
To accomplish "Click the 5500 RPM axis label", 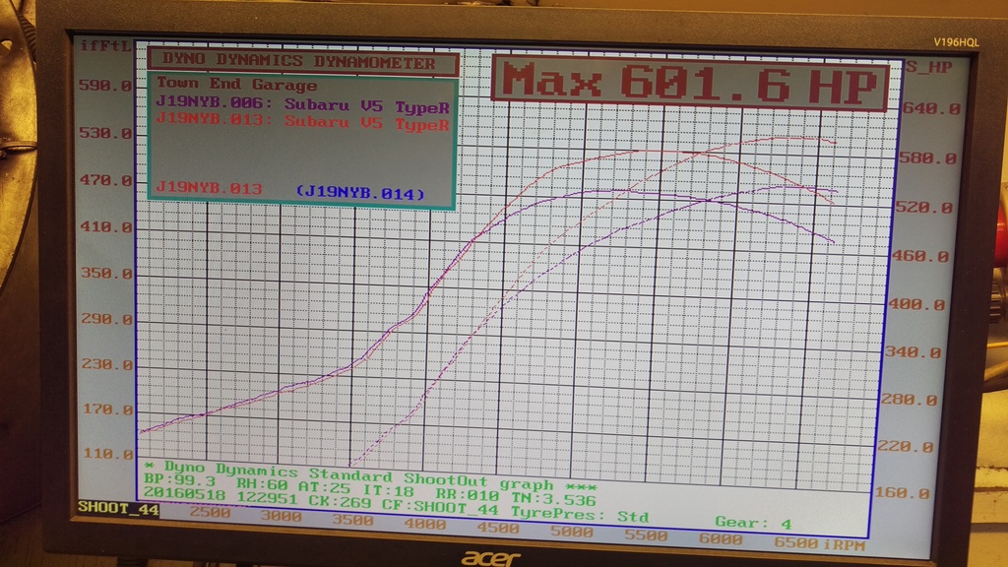I will pos(646,535).
